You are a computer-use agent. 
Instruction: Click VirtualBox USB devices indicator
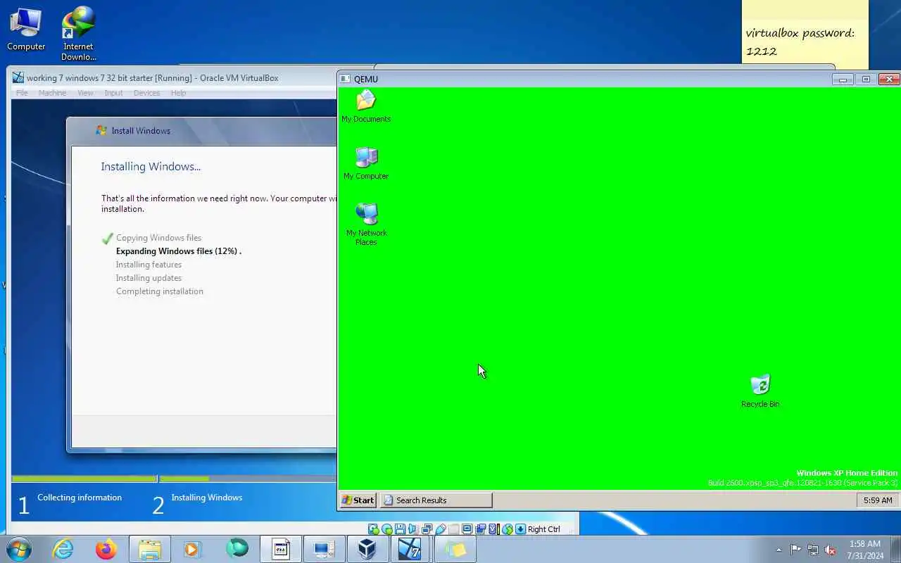tap(441, 529)
